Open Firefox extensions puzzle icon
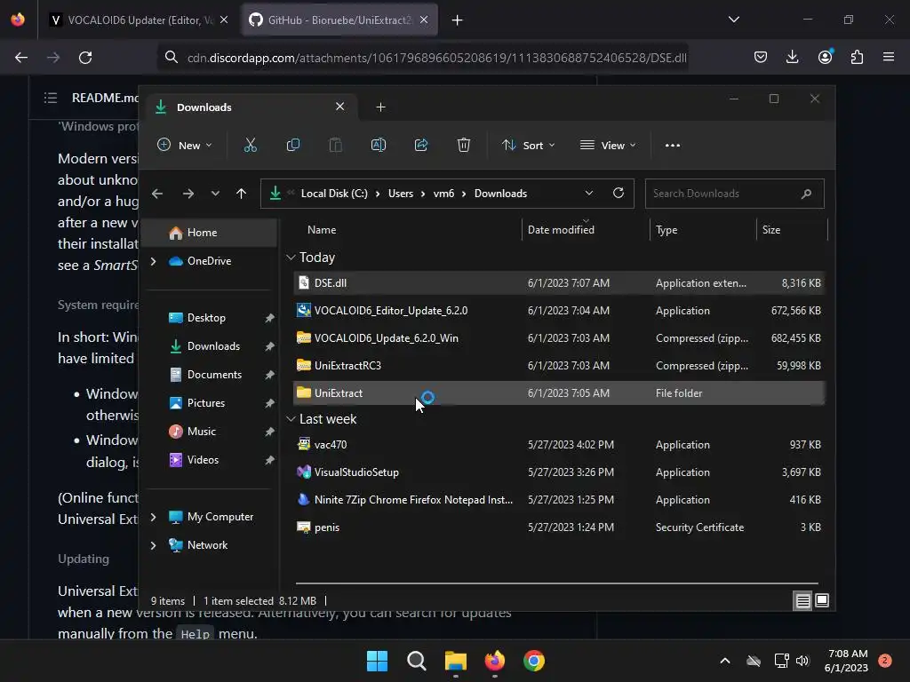 click(x=858, y=57)
